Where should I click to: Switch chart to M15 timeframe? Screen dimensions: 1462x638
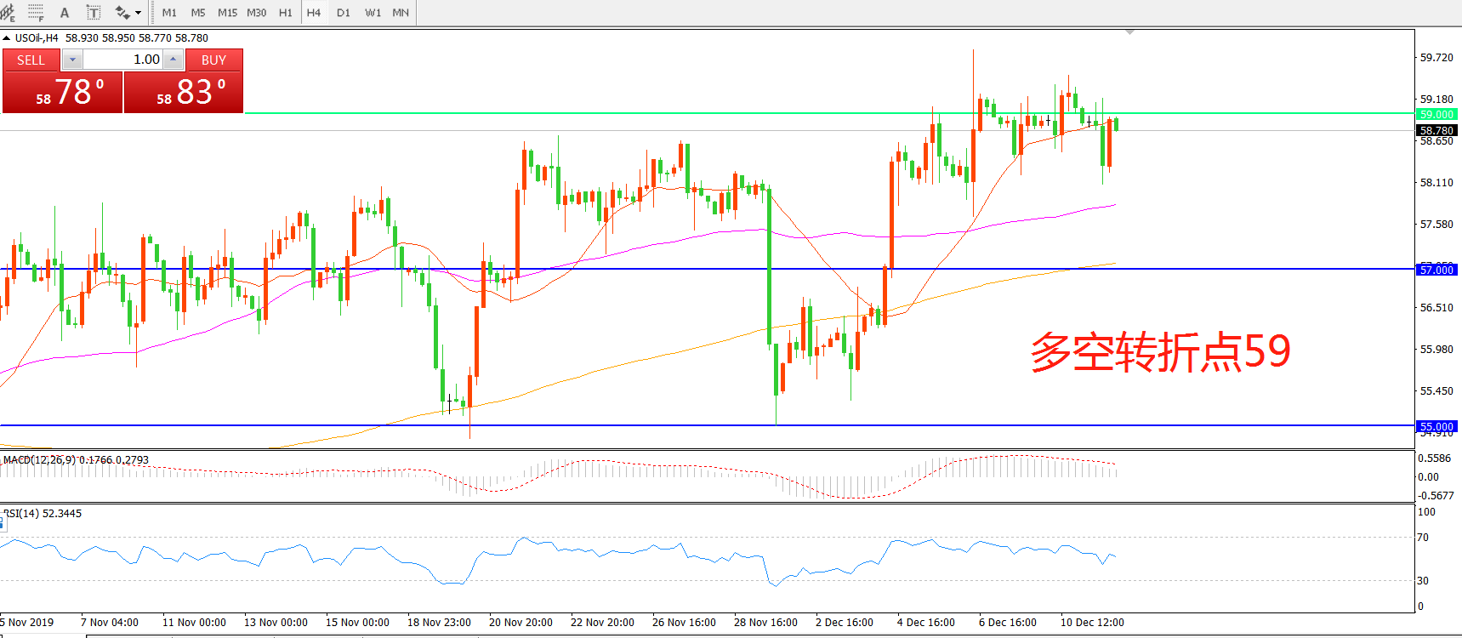pyautogui.click(x=227, y=13)
